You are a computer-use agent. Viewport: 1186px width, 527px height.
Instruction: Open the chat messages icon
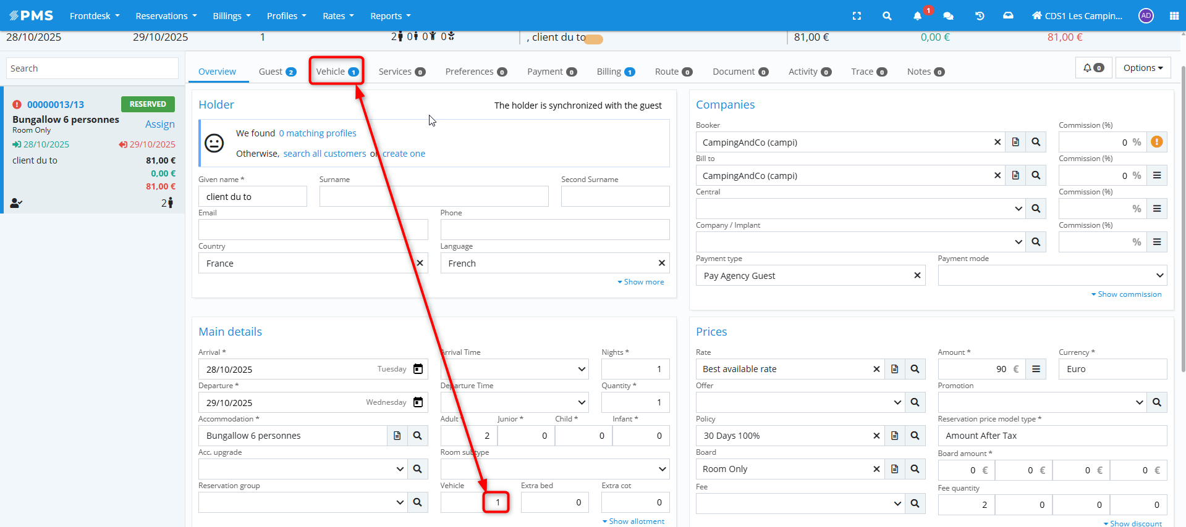[x=948, y=16]
